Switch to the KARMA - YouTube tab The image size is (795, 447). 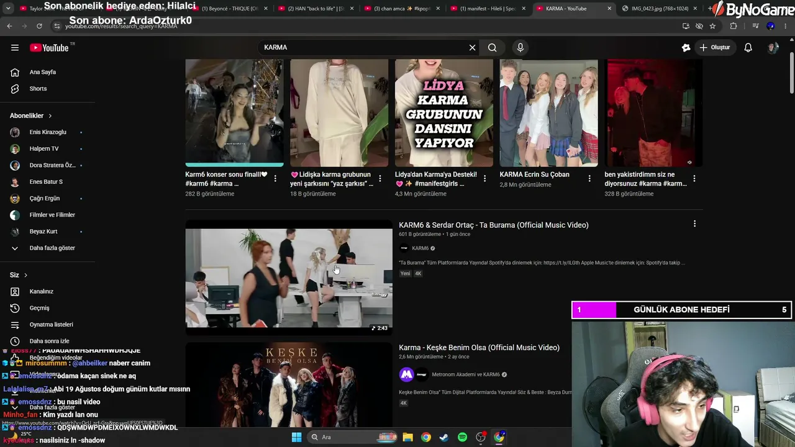pos(566,9)
